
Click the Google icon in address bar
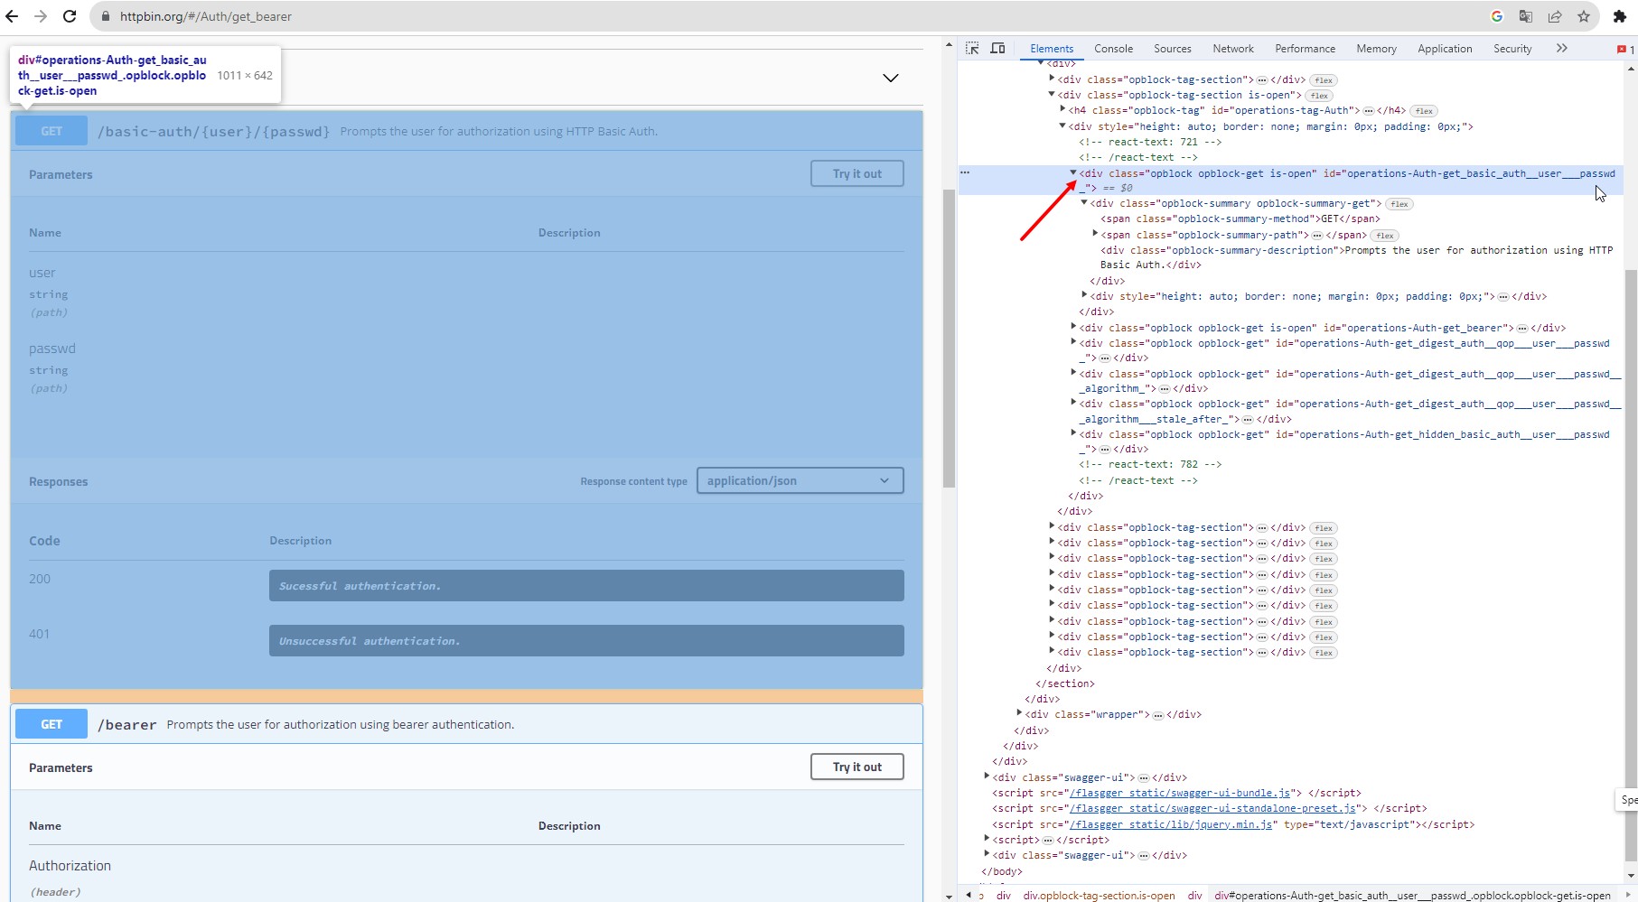[x=1496, y=16]
